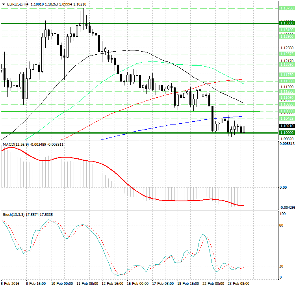
Task: Click the 1.11550 level label
Action: [x=287, y=81]
